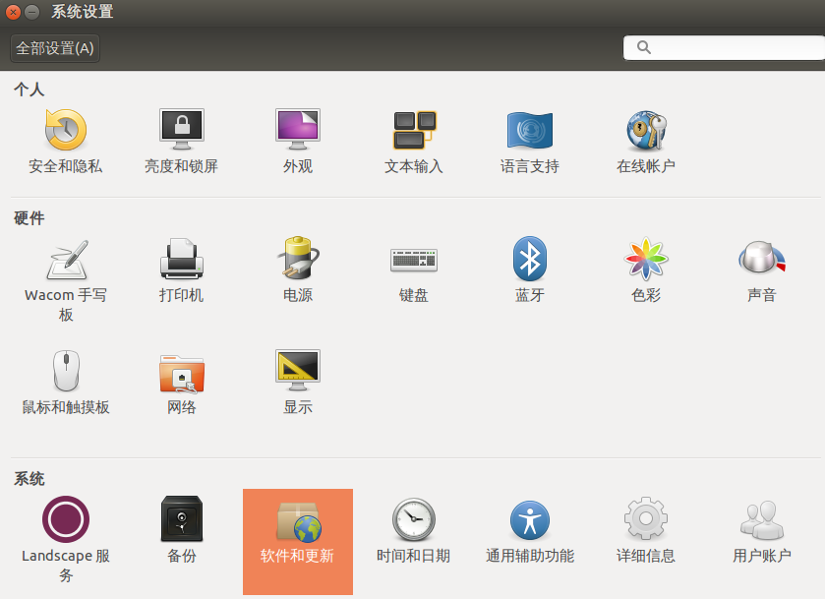Close the 系统设置 window
The image size is (825, 599).
click(x=13, y=12)
